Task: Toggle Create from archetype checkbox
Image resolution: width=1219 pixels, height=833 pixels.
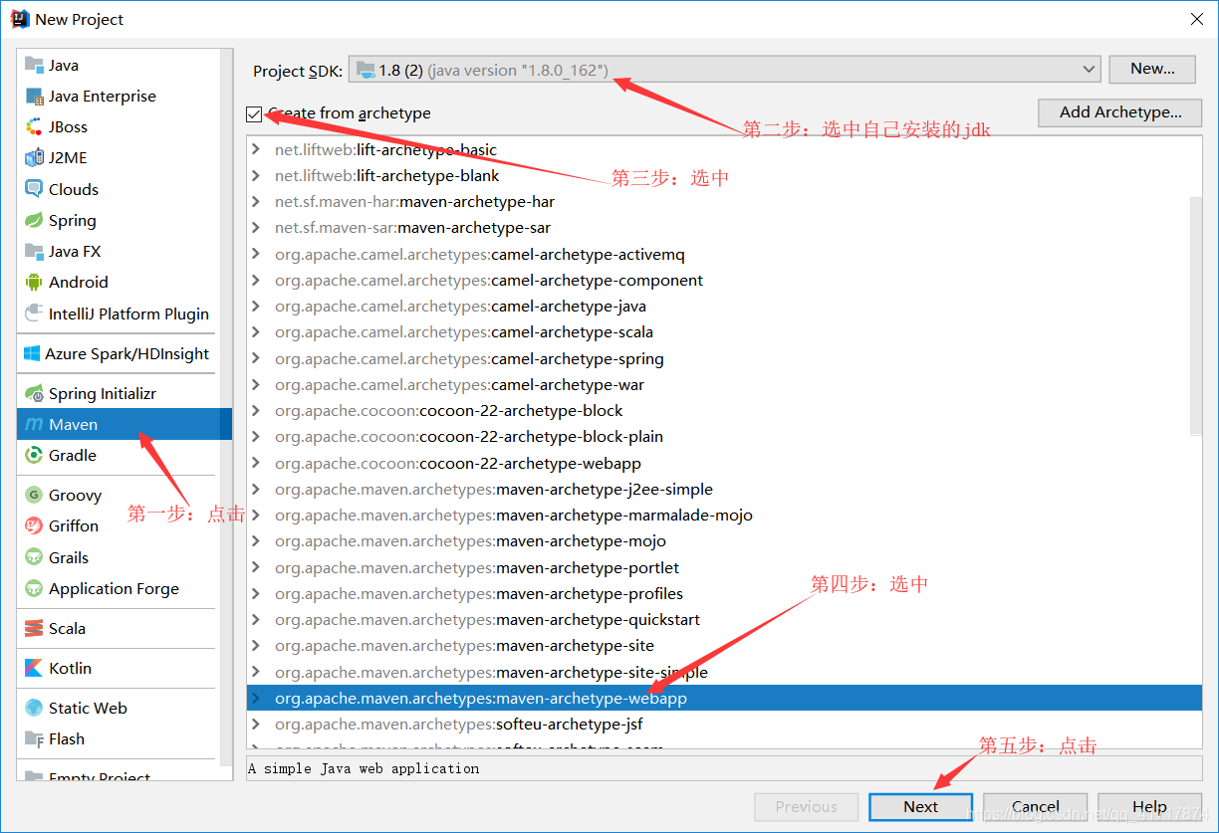Action: click(x=255, y=114)
